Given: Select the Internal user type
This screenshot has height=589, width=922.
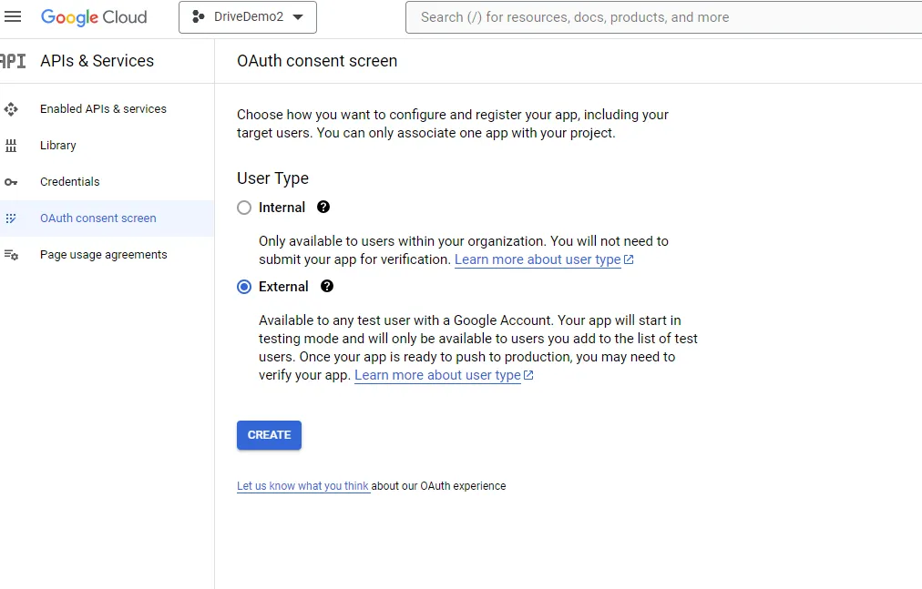Looking at the screenshot, I should point(244,208).
